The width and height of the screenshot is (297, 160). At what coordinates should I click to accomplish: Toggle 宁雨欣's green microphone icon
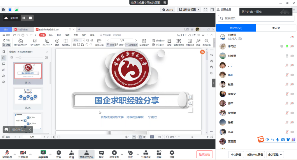287,46
